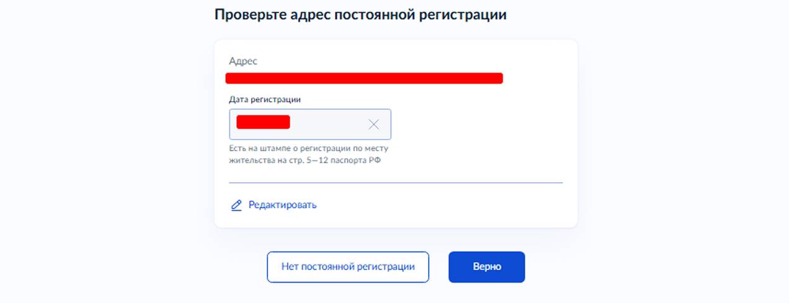Screen dimensions: 789x303
Task: Click the heading Проверьте адрес постоянной регистрации
Action: pyautogui.click(x=360, y=15)
